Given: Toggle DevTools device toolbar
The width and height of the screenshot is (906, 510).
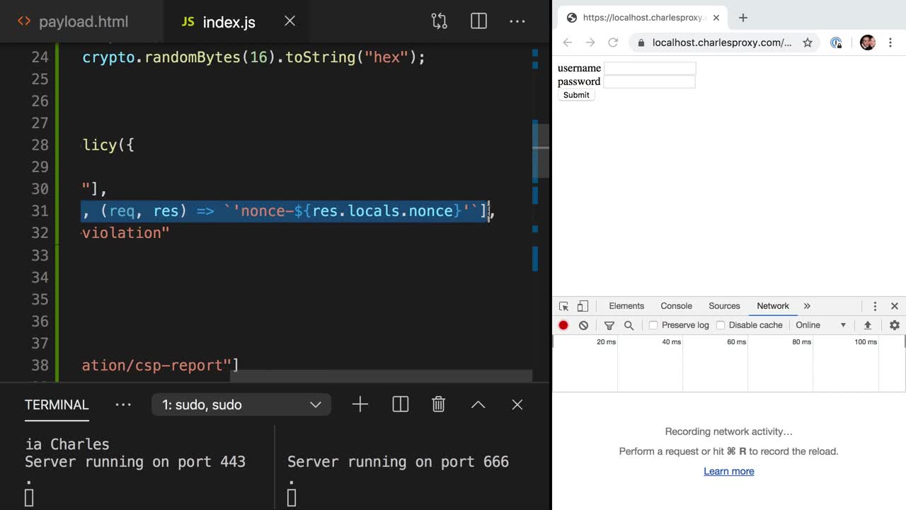Looking at the screenshot, I should pyautogui.click(x=583, y=306).
